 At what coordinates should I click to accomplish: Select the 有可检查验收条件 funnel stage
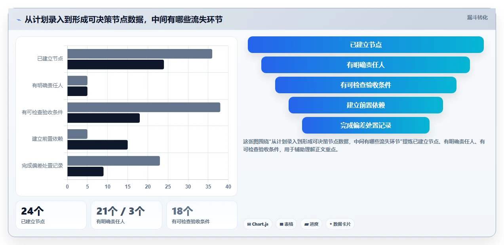(366, 85)
